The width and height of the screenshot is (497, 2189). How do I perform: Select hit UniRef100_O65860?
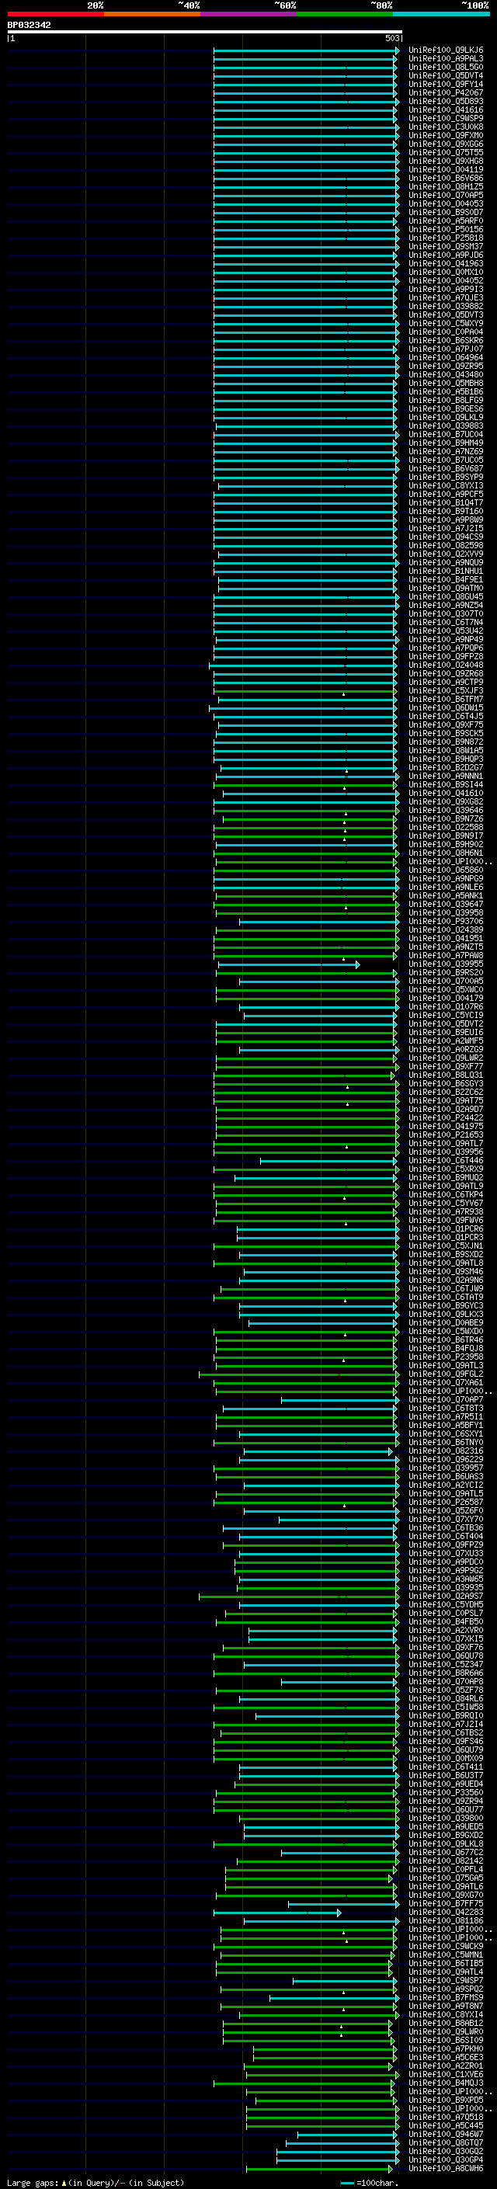point(446,870)
